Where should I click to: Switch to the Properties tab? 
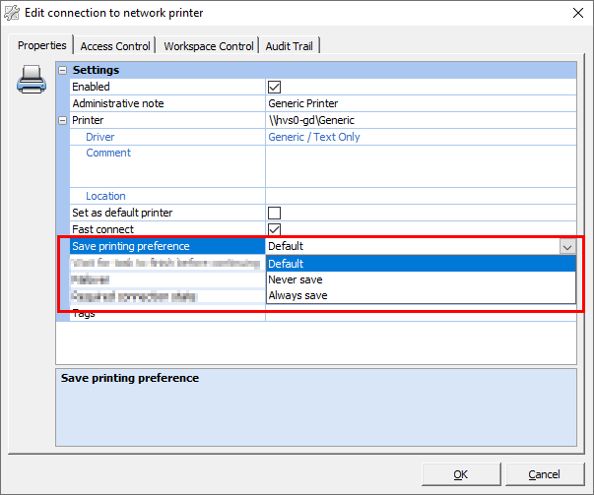41,45
